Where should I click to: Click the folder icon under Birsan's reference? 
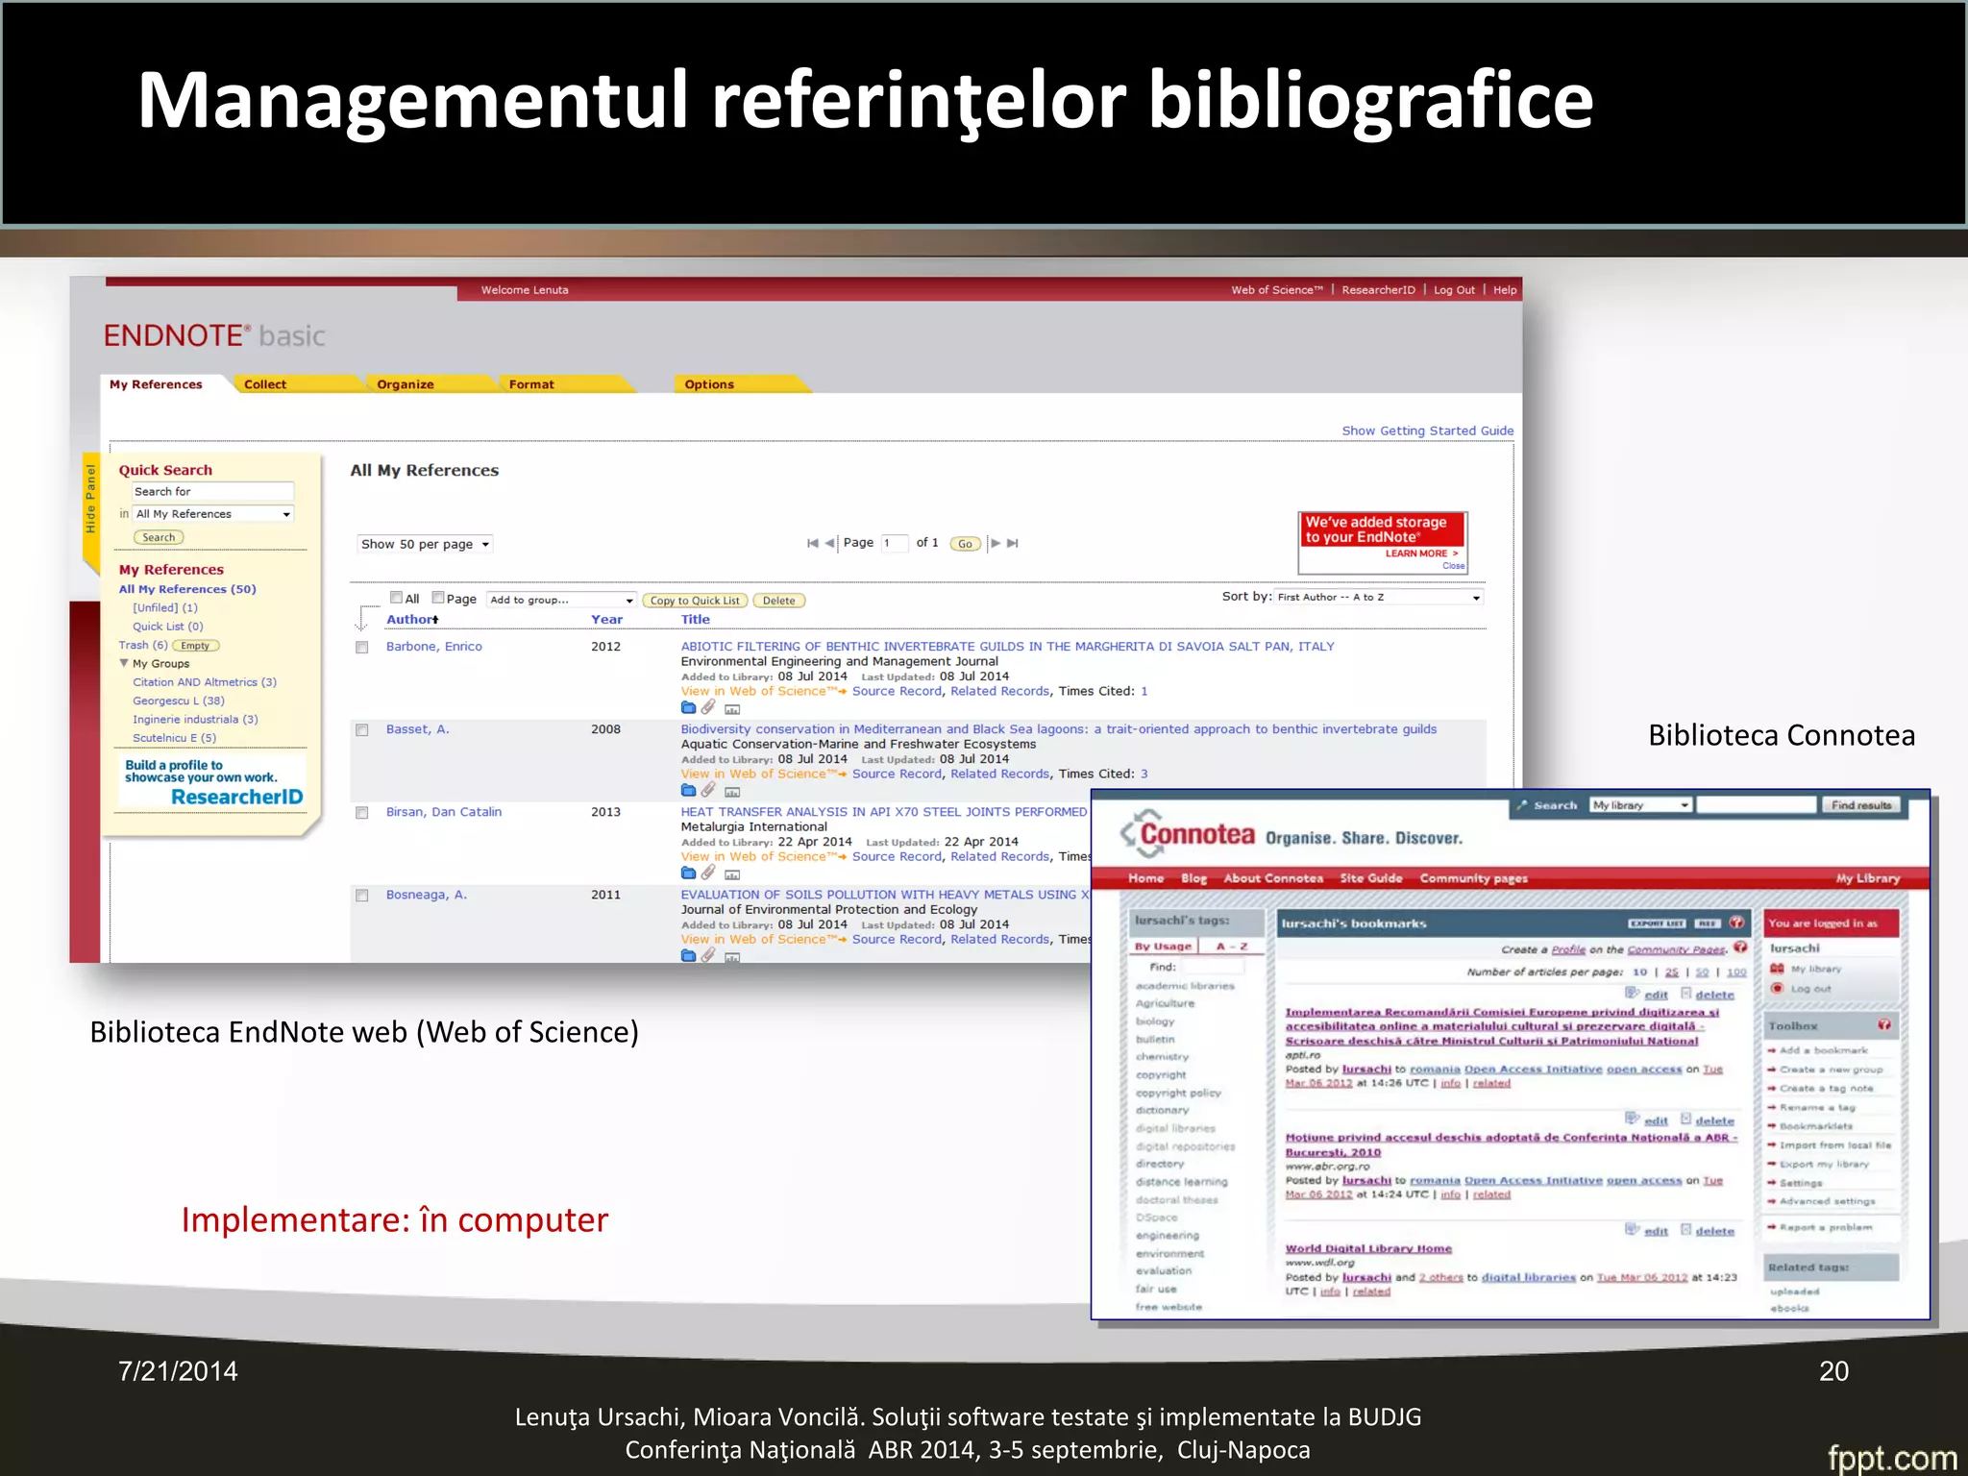(688, 873)
